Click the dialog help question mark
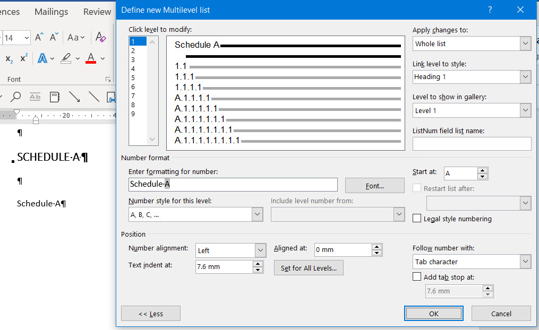Image resolution: width=539 pixels, height=330 pixels. tap(490, 10)
